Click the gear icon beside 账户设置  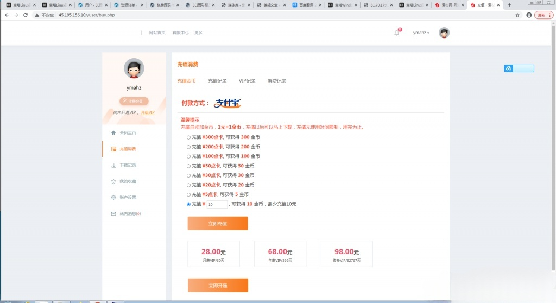(x=113, y=198)
